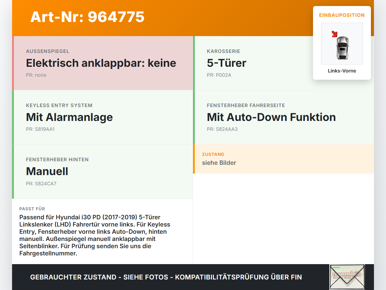This screenshot has width=386, height=290.
Task: Click the Fahrzeugschein document thumbnail at bottom right
Action: tap(347, 276)
